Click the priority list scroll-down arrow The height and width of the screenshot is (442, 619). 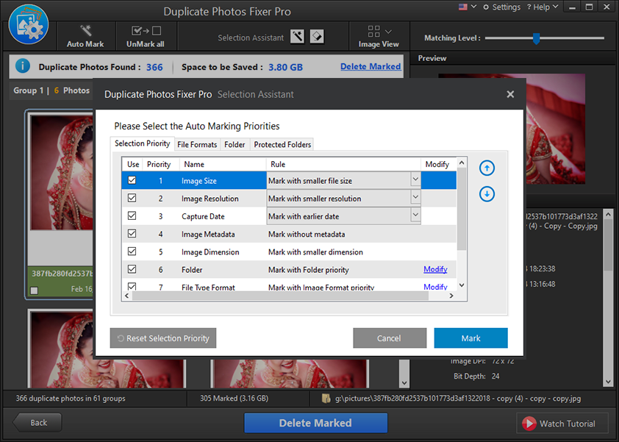(x=462, y=285)
